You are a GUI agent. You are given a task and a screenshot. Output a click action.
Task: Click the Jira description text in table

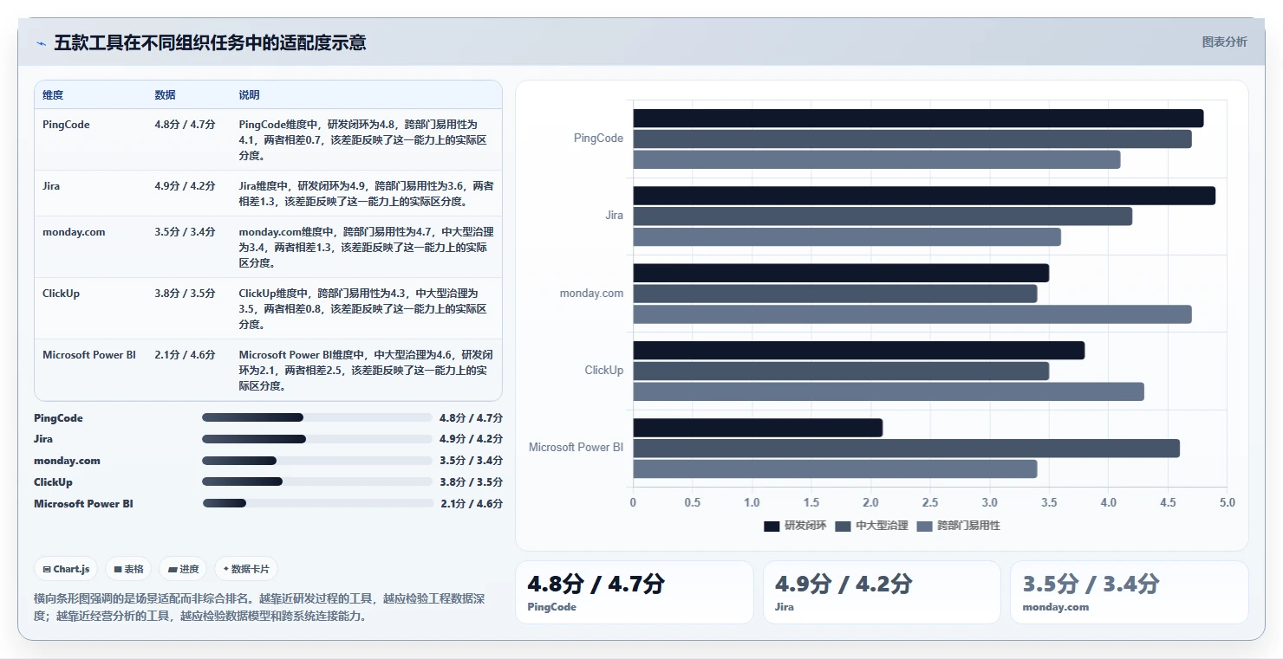click(366, 194)
